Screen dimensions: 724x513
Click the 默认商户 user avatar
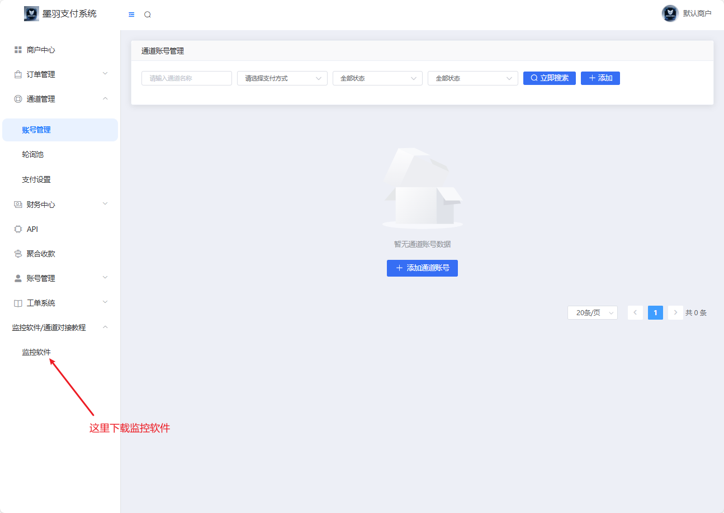pyautogui.click(x=670, y=13)
